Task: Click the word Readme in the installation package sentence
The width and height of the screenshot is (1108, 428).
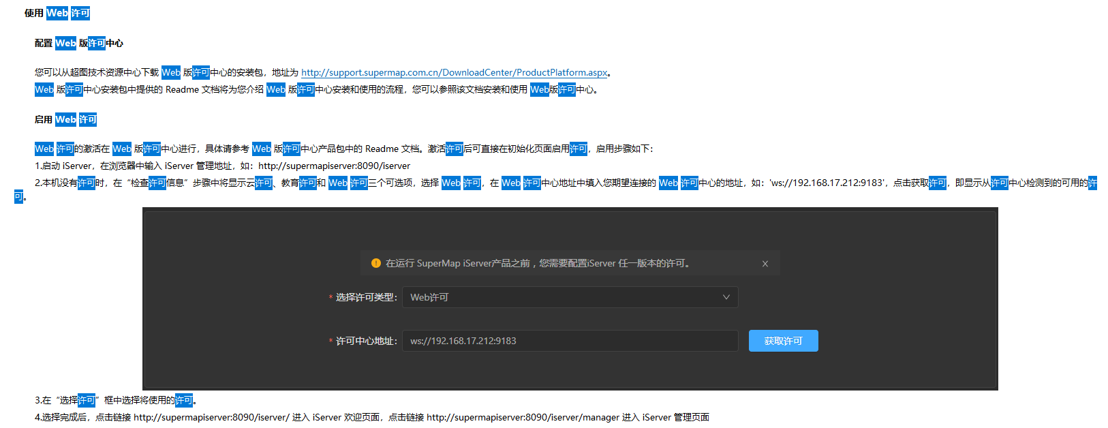Action: (x=182, y=89)
